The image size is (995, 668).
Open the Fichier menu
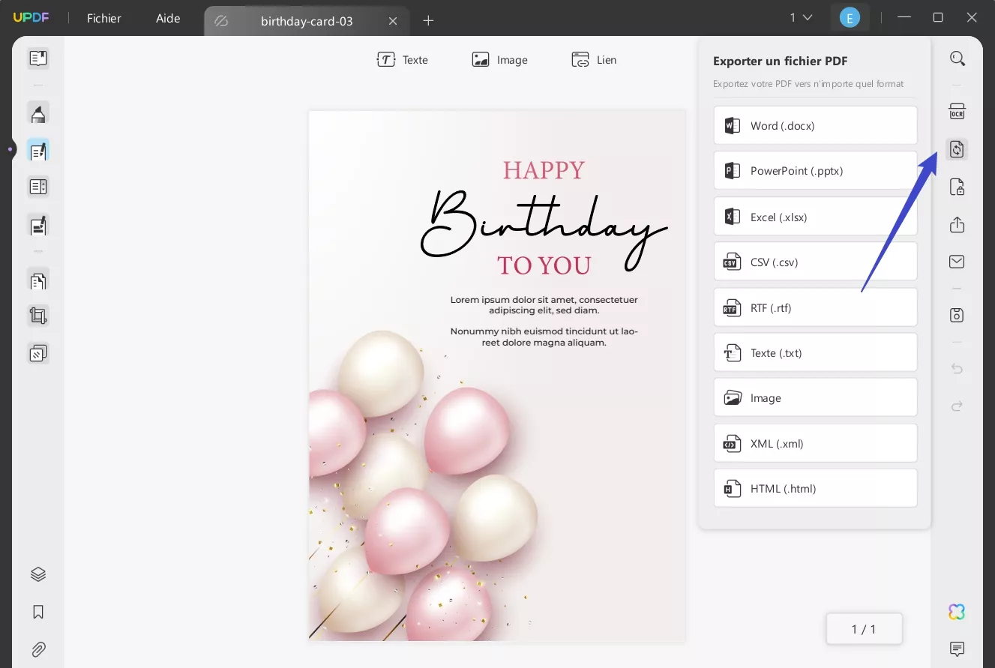click(104, 19)
